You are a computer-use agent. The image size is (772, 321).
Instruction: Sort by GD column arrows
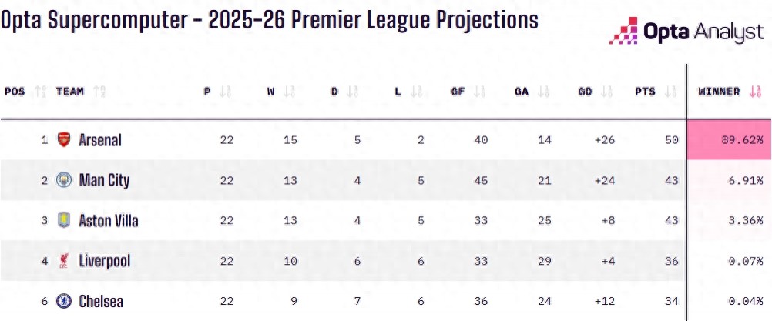click(606, 92)
